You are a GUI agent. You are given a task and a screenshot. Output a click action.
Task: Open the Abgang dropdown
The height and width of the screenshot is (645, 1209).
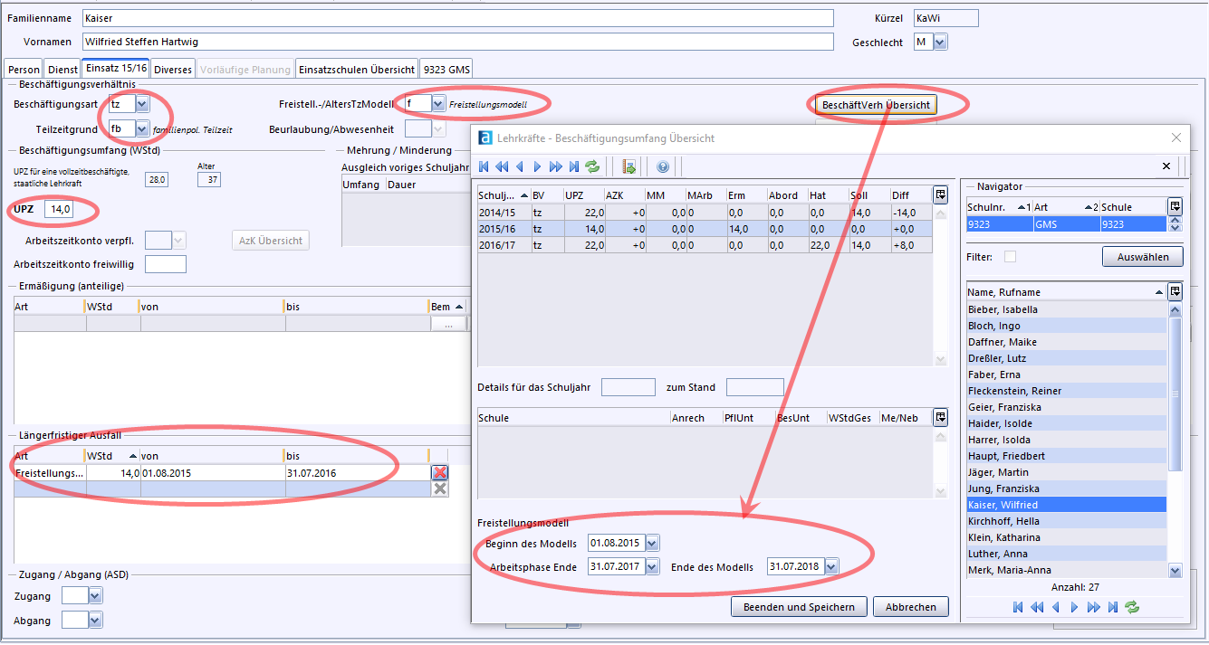coord(95,620)
